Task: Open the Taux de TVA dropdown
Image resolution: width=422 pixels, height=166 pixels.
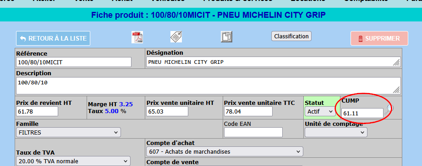Action: pyautogui.click(x=73, y=161)
